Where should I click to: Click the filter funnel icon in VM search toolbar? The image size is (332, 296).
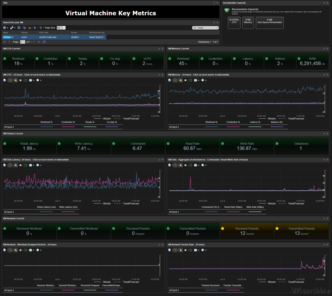tap(41, 28)
